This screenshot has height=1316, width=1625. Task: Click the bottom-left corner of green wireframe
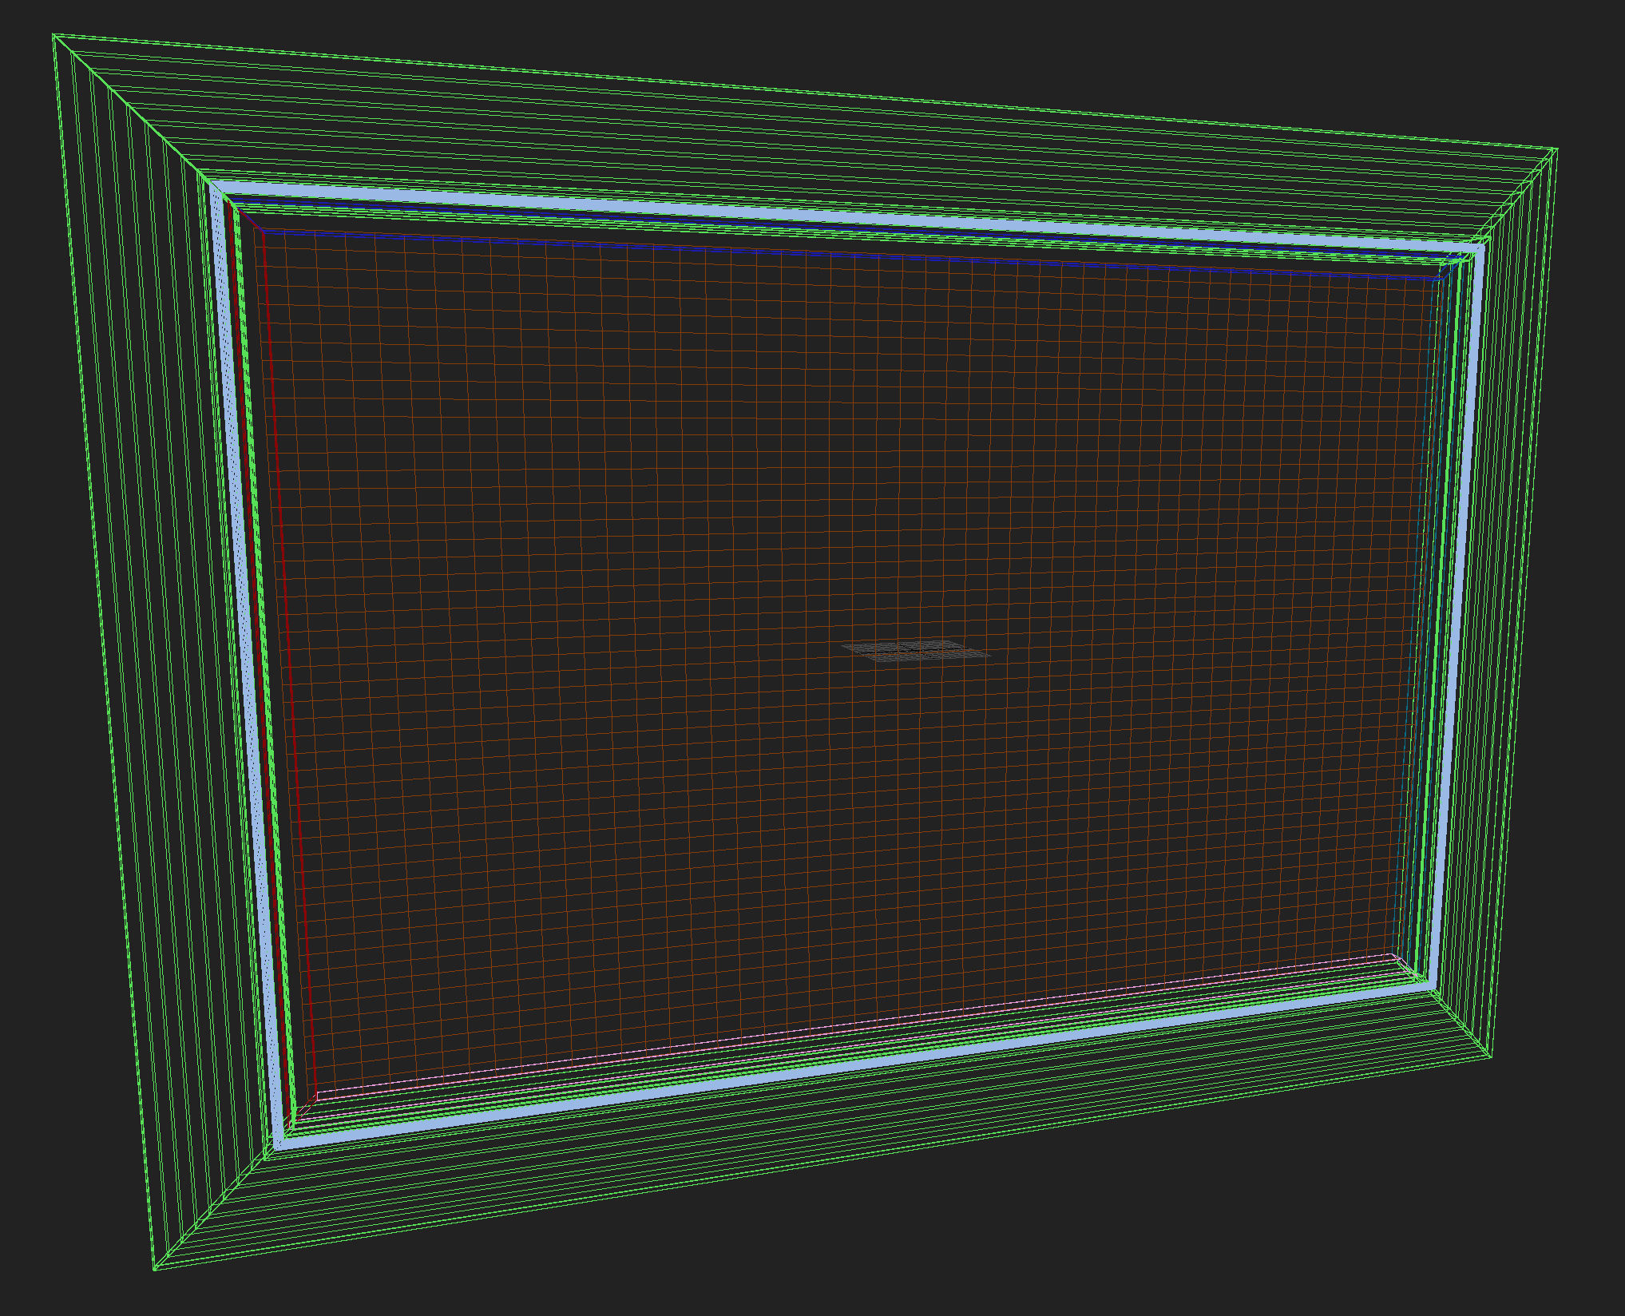click(x=154, y=1268)
